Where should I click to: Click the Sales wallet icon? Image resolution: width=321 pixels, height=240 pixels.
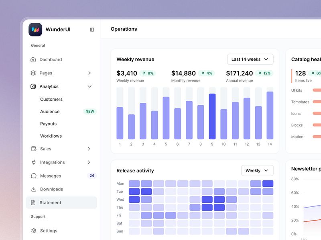coord(34,149)
